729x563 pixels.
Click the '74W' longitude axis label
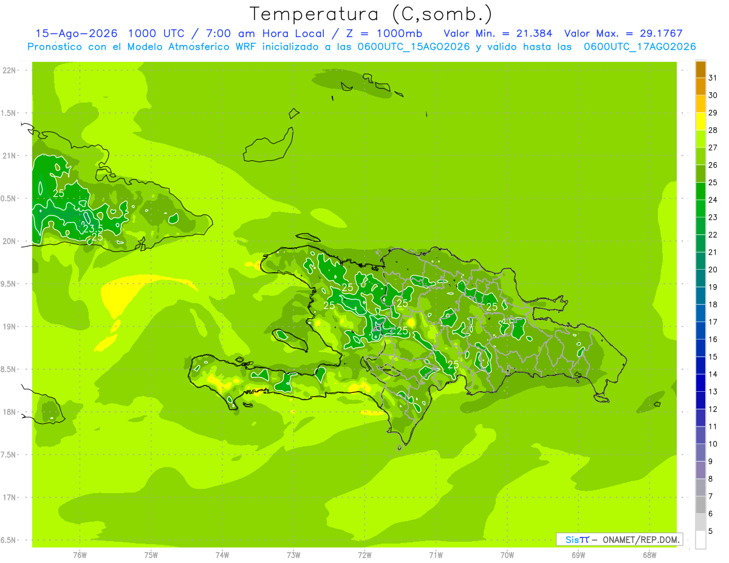[x=222, y=555]
